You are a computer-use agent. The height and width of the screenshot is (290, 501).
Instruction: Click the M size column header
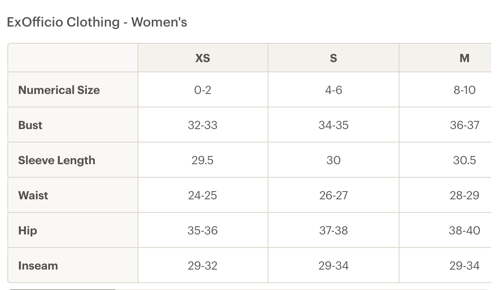tap(464, 58)
